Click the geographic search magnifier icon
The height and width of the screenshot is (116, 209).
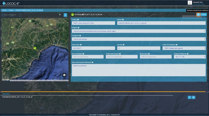[x=60, y=15]
